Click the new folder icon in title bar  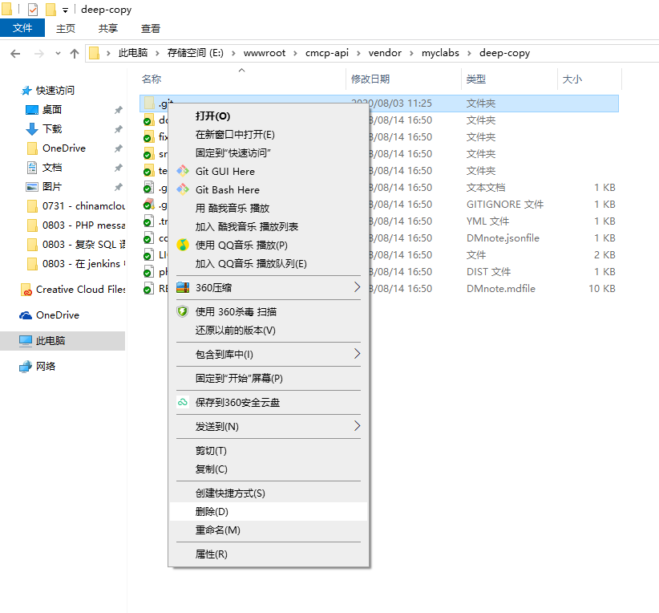pyautogui.click(x=51, y=10)
